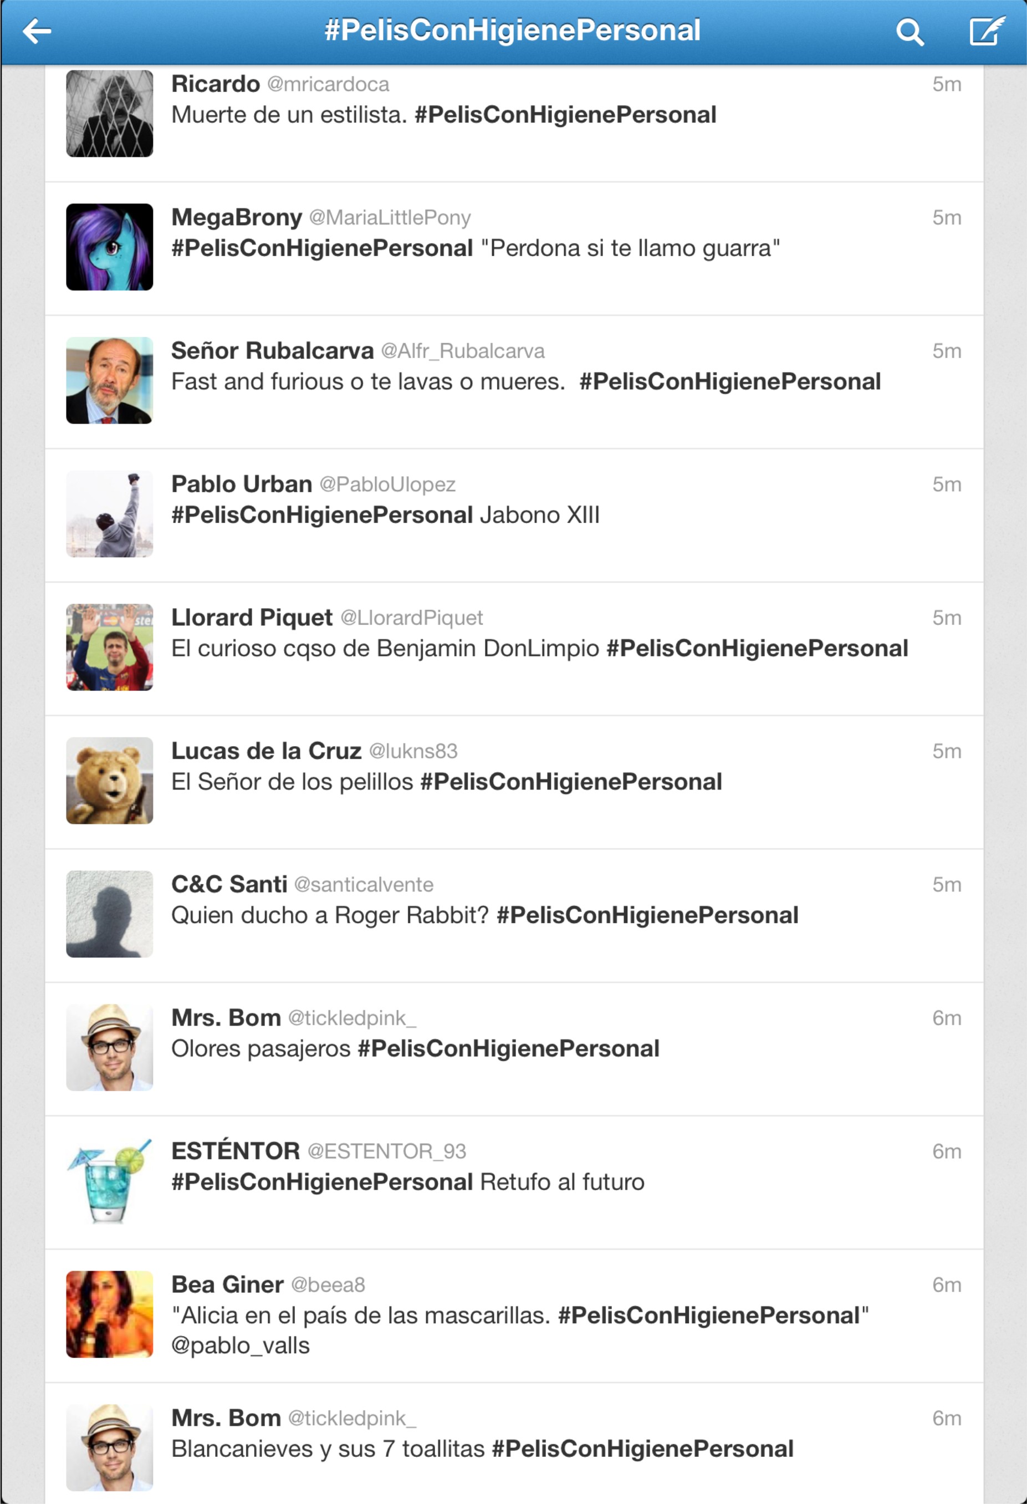Open the C&C Santi username
Viewport: 1027px width, 1504px height.
pos(229,884)
